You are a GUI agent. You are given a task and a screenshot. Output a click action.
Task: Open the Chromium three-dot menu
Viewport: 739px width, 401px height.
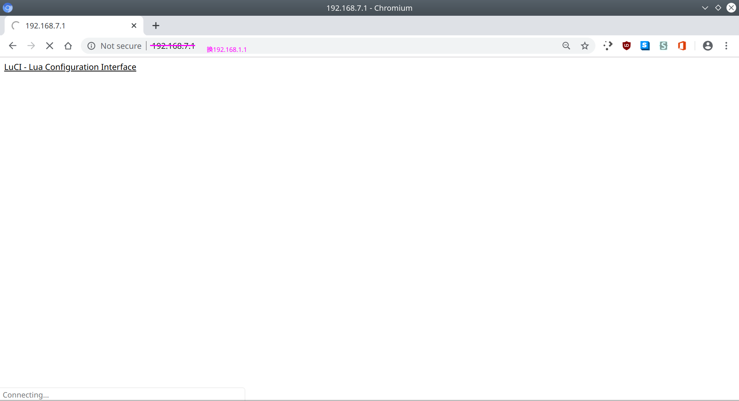coord(726,46)
